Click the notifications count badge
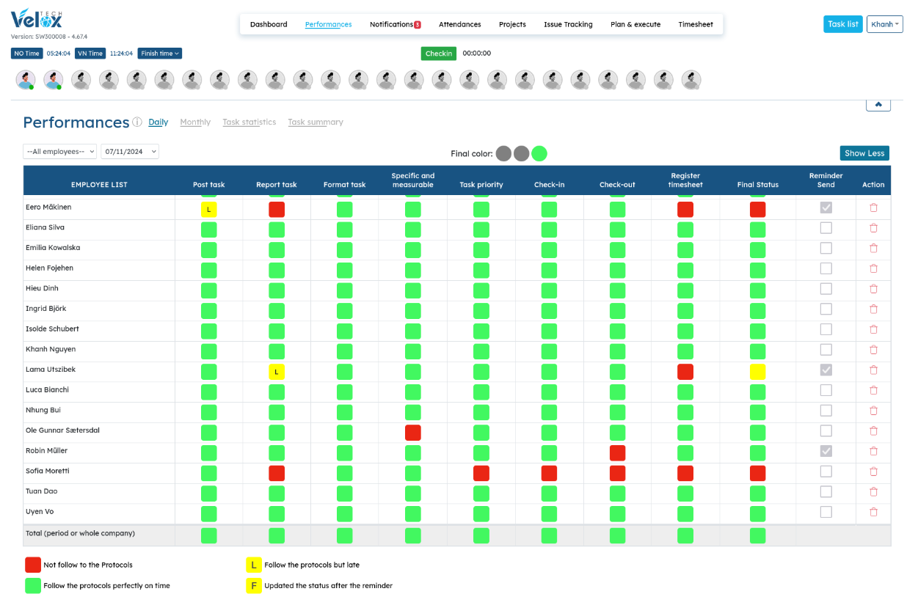918x605 pixels. [418, 25]
